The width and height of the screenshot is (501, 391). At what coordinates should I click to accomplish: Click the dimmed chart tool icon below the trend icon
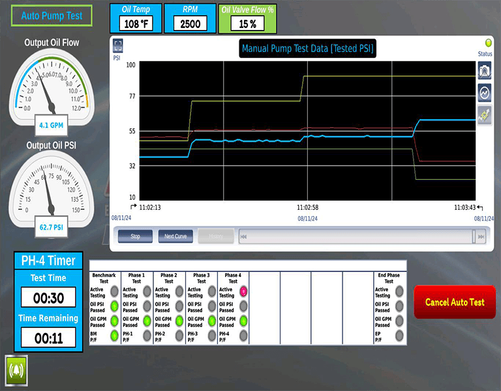point(485,115)
